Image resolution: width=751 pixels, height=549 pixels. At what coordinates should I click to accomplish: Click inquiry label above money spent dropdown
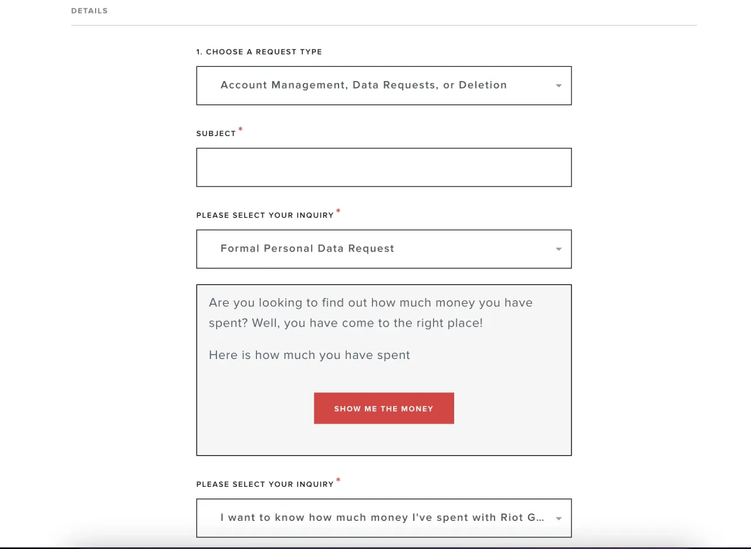point(265,484)
